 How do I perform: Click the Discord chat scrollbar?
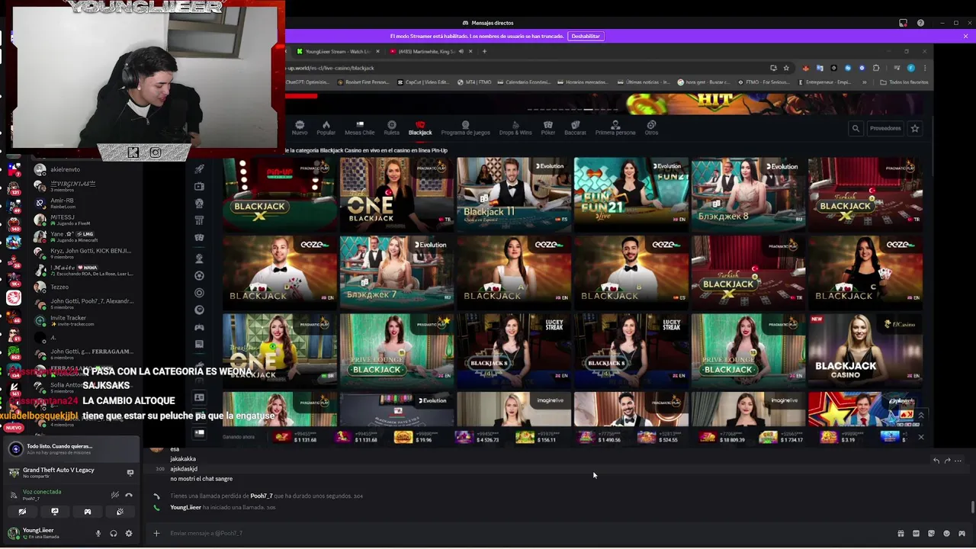point(972,507)
